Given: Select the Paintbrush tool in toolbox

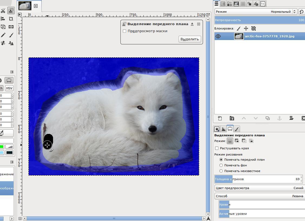Looking at the screenshot, I should pyautogui.click(x=11, y=35).
